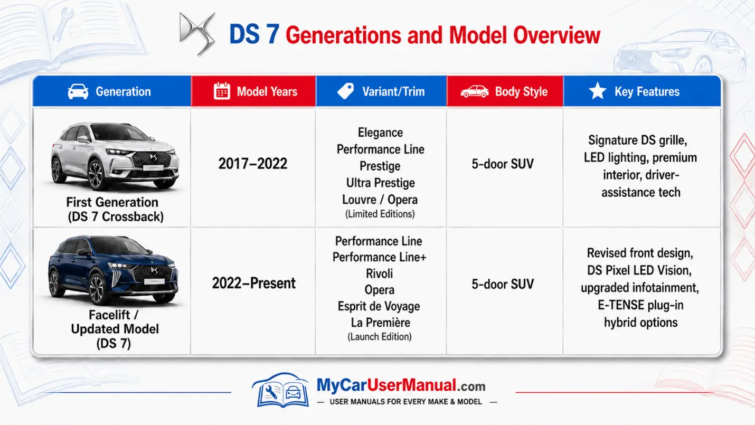Click the MyCarUserManual open book logo icon
The height and width of the screenshot is (425, 755).
(x=280, y=391)
